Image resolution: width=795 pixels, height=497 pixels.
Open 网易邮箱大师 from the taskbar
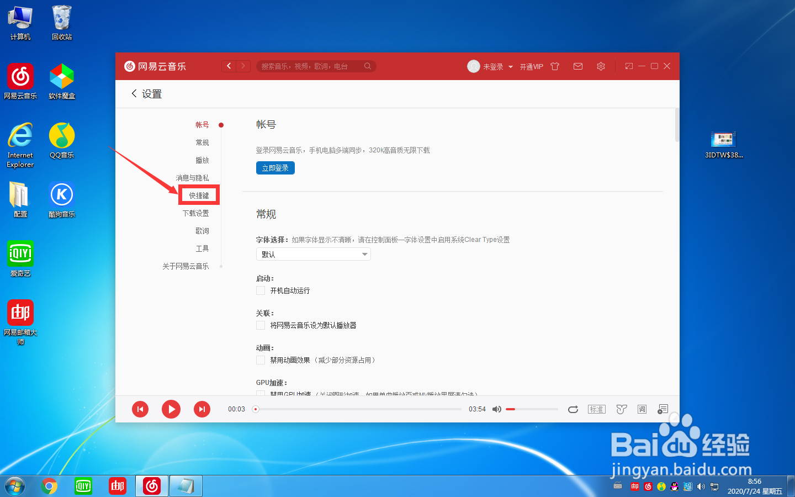[118, 486]
